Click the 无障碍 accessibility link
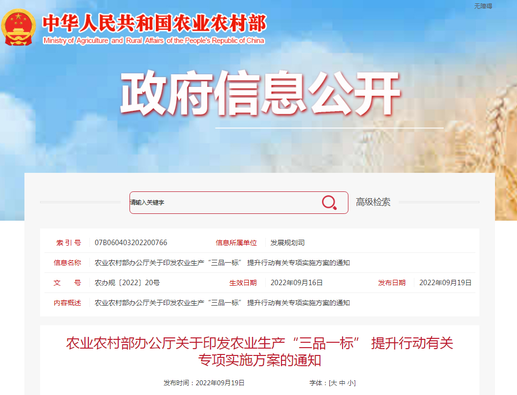This screenshot has height=395, width=517. tap(483, 6)
